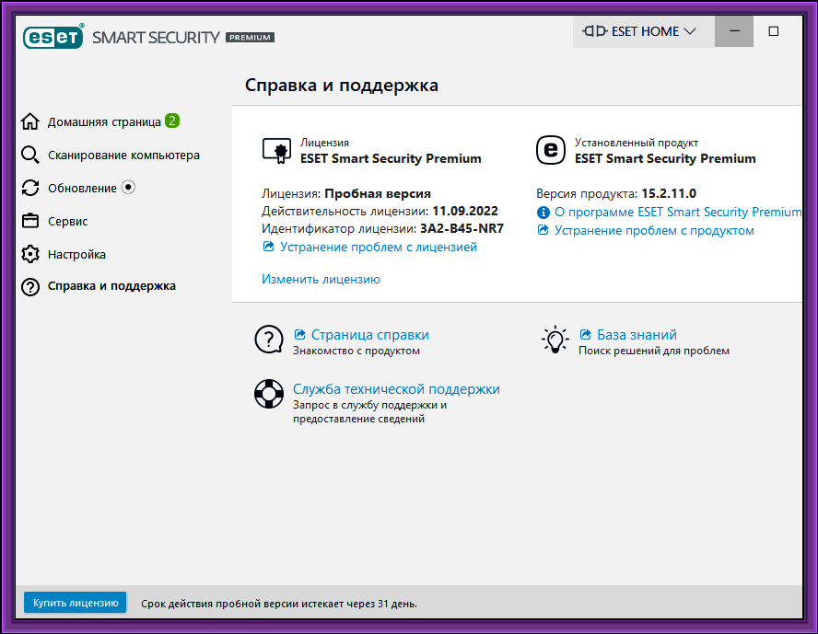Screen dimensions: 818x634
Task: Click the help speech bubble icon for Страница справки
Action: pyautogui.click(x=269, y=340)
